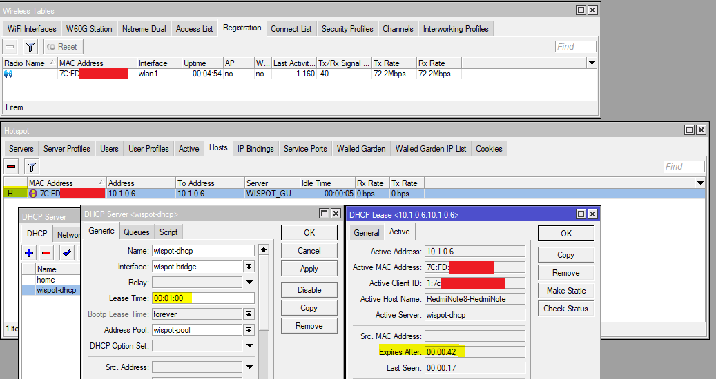Click the red minus icon in DHCP Server list
This screenshot has height=379, width=716.
[46, 253]
